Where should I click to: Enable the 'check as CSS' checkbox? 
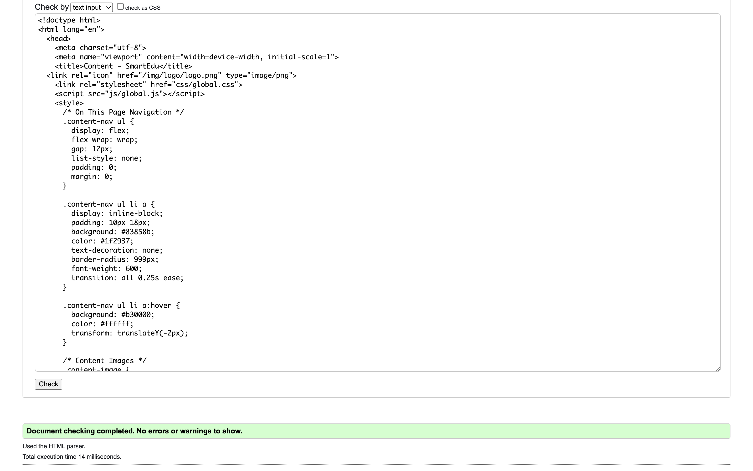coord(120,7)
